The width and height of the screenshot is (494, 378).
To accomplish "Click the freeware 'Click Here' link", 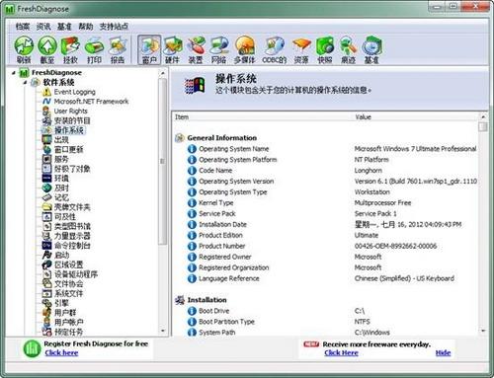I will (x=341, y=353).
